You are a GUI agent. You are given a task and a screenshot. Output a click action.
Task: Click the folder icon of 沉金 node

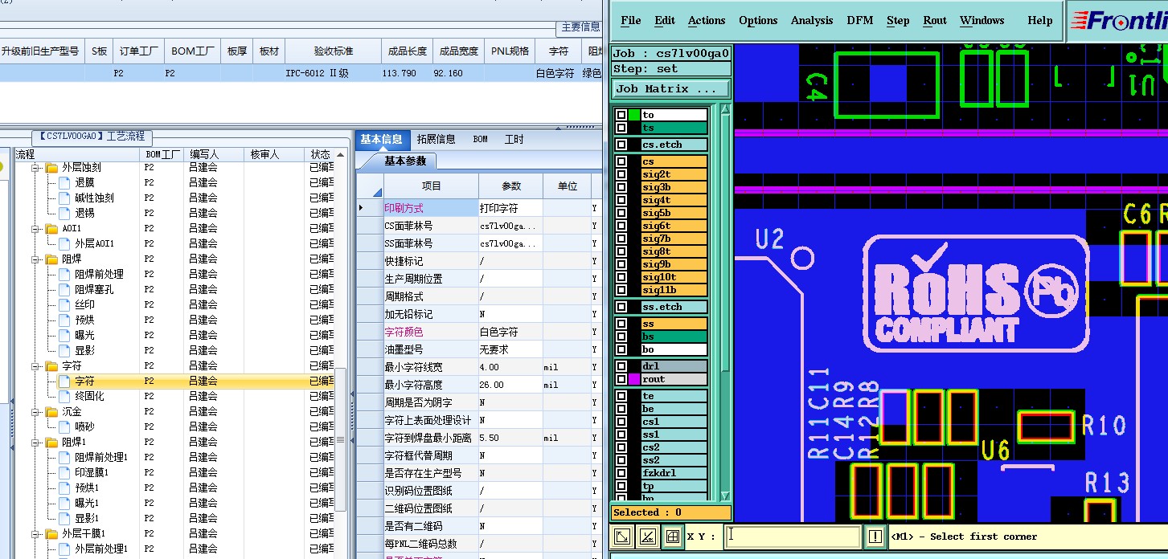click(52, 412)
